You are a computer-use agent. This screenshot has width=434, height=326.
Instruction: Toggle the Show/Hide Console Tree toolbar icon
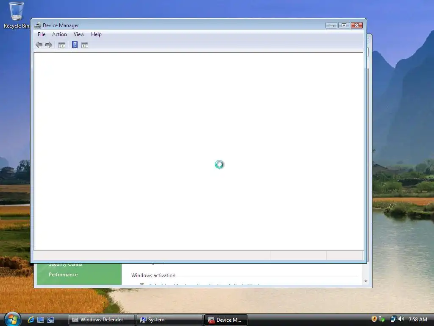coord(62,45)
